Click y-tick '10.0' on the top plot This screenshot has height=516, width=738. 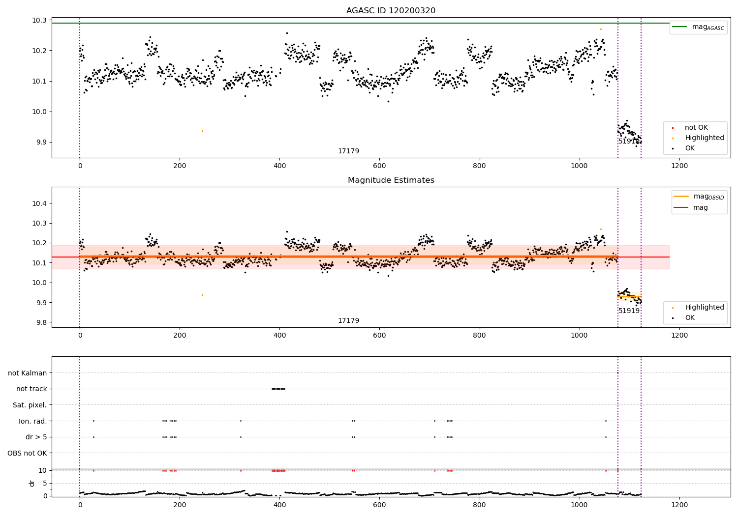pyautogui.click(x=39, y=112)
